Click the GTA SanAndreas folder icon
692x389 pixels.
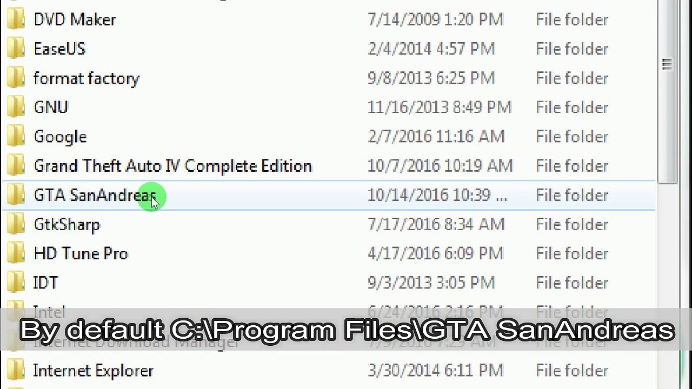tap(16, 194)
